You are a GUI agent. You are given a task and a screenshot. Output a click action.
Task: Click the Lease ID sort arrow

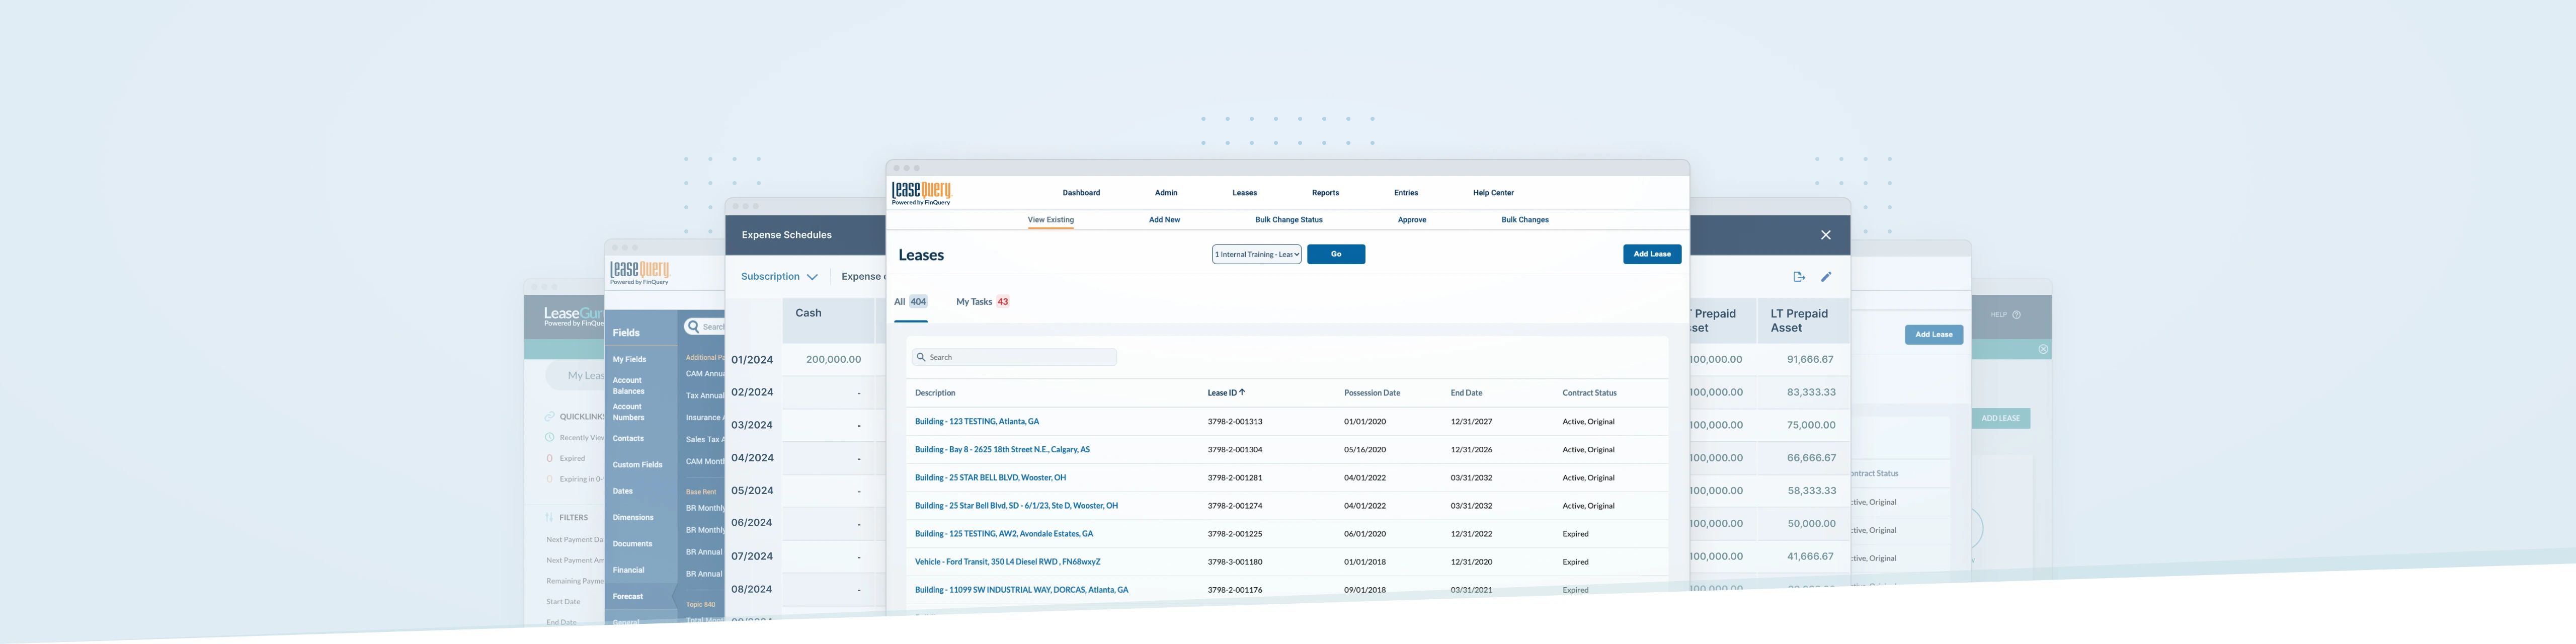coord(1242,392)
